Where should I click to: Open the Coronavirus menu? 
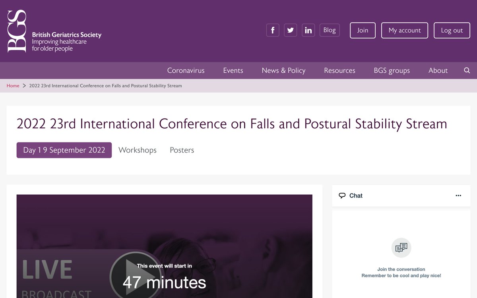(186, 70)
